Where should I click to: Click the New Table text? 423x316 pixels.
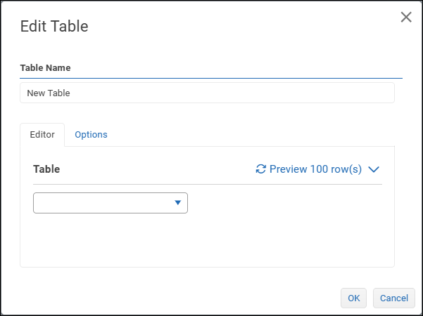point(49,93)
